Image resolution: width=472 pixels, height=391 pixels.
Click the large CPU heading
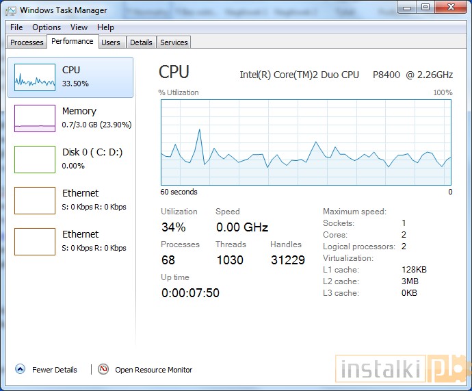(174, 73)
